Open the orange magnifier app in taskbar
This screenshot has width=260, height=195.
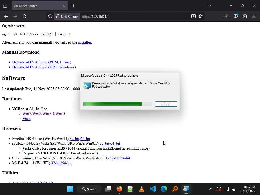(x=175, y=189)
